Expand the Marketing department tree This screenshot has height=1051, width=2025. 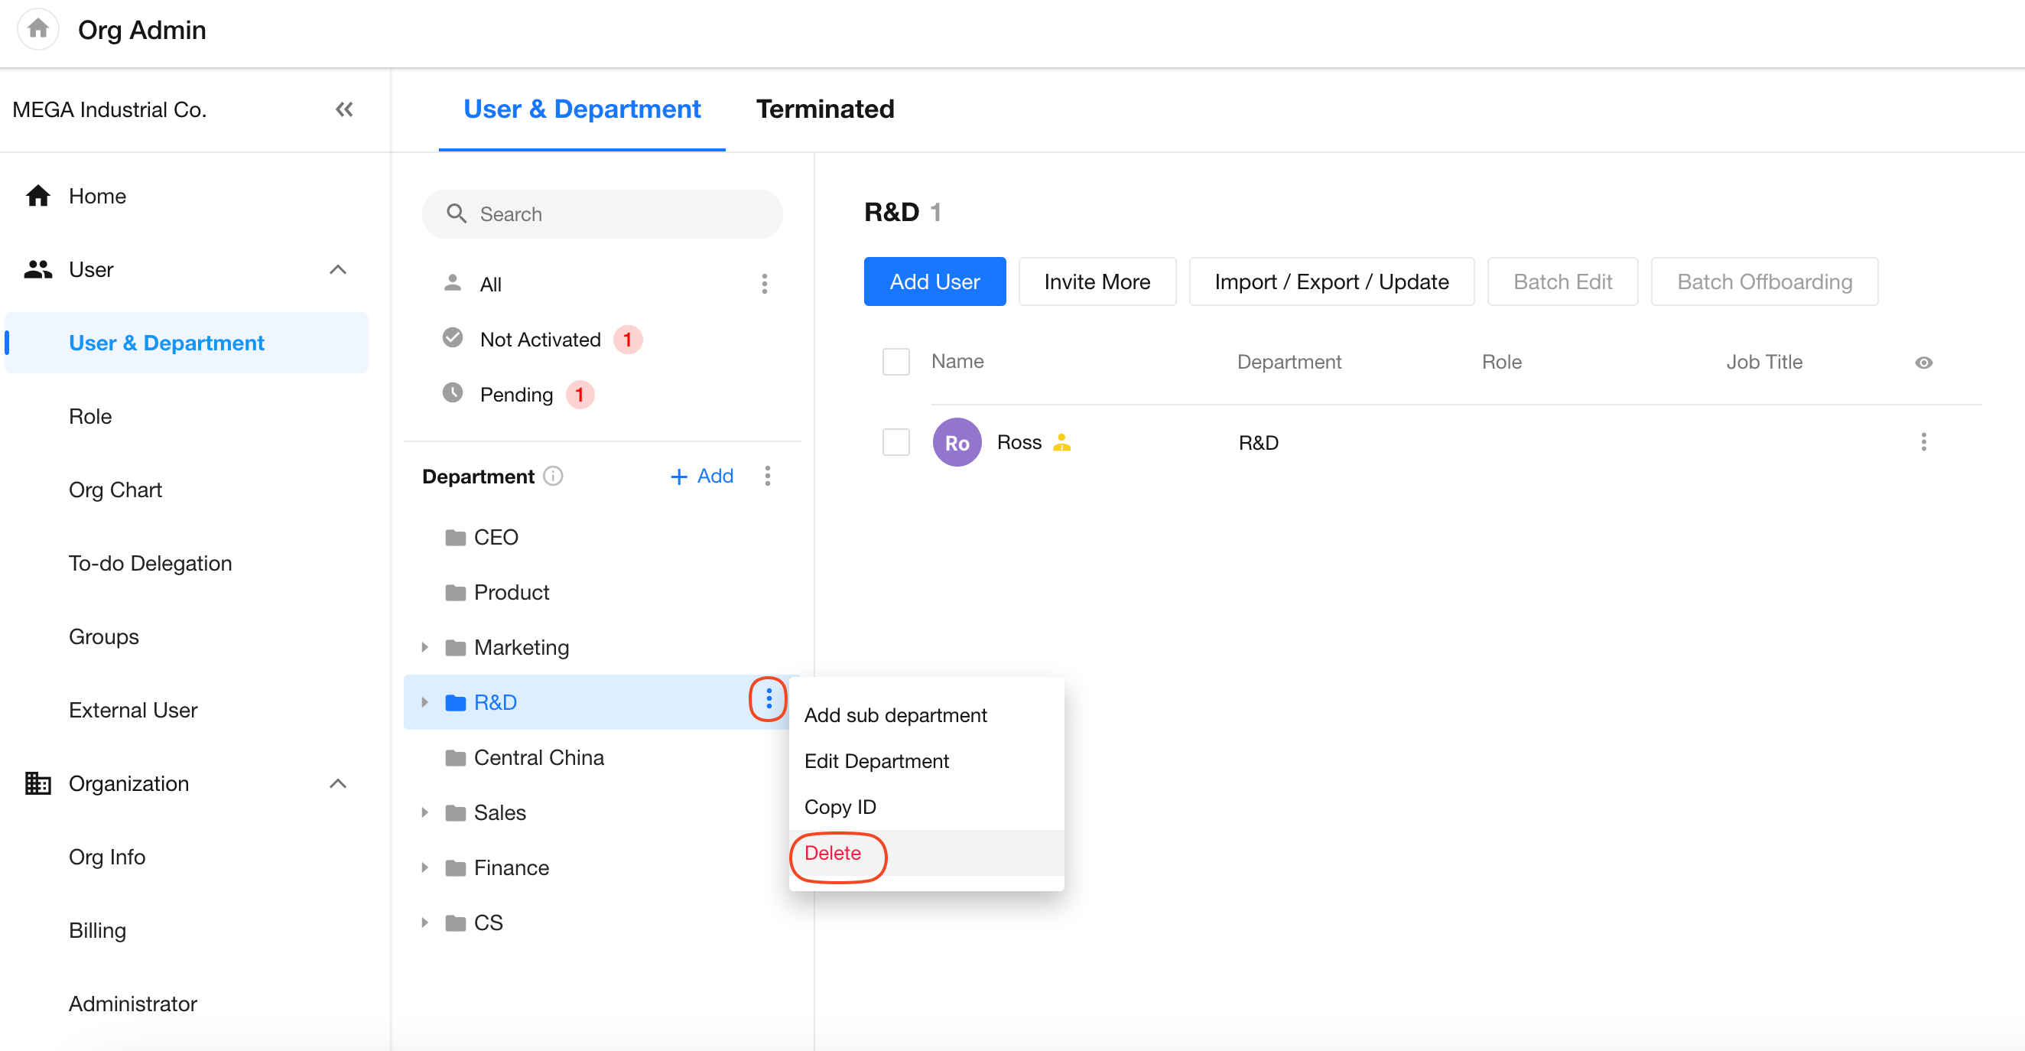(424, 647)
